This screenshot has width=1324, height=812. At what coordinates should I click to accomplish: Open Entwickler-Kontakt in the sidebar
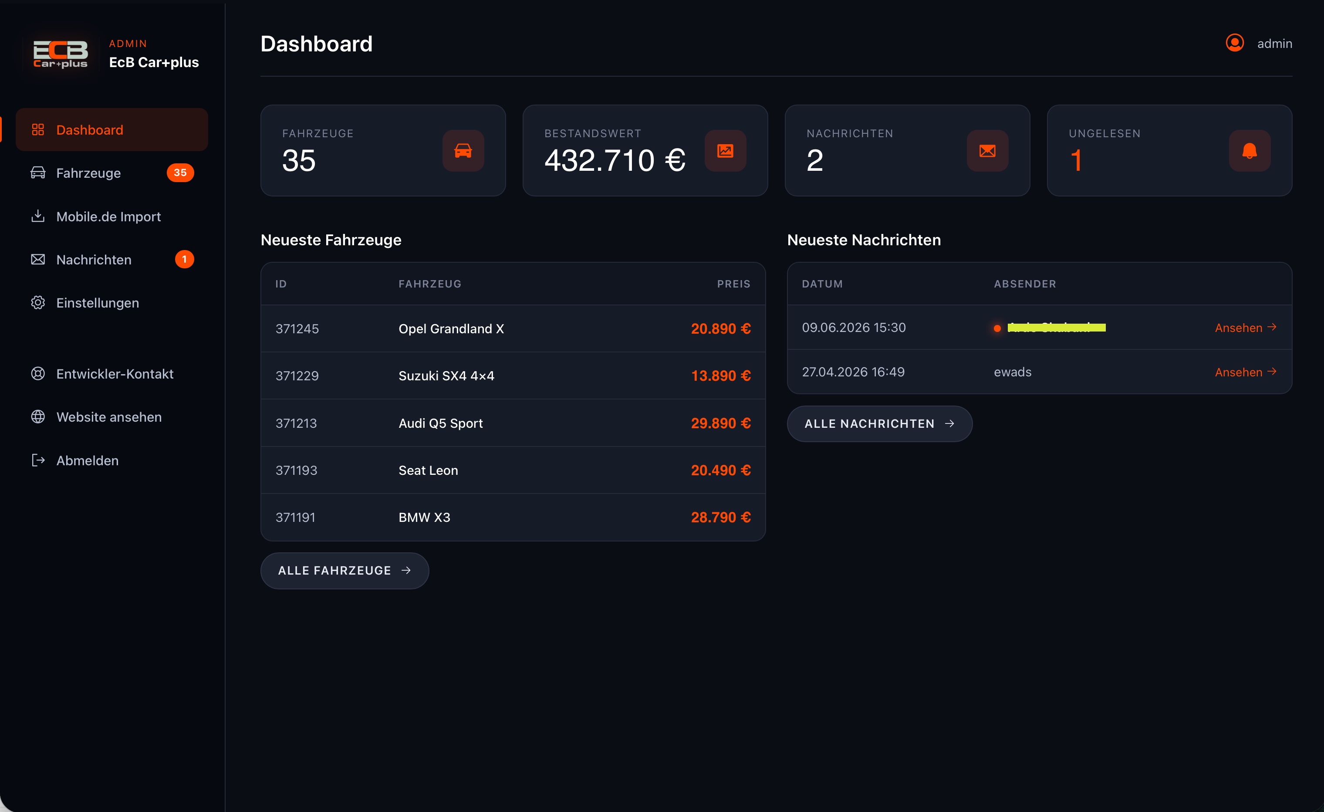112,373
